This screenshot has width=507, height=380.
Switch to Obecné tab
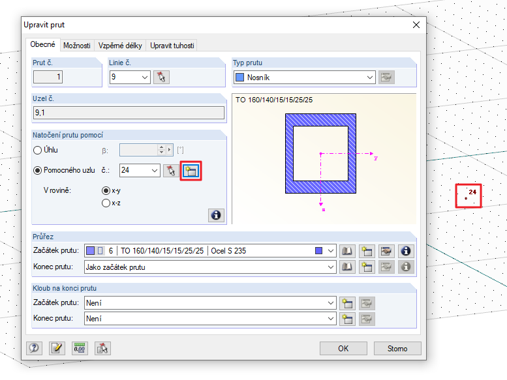42,44
